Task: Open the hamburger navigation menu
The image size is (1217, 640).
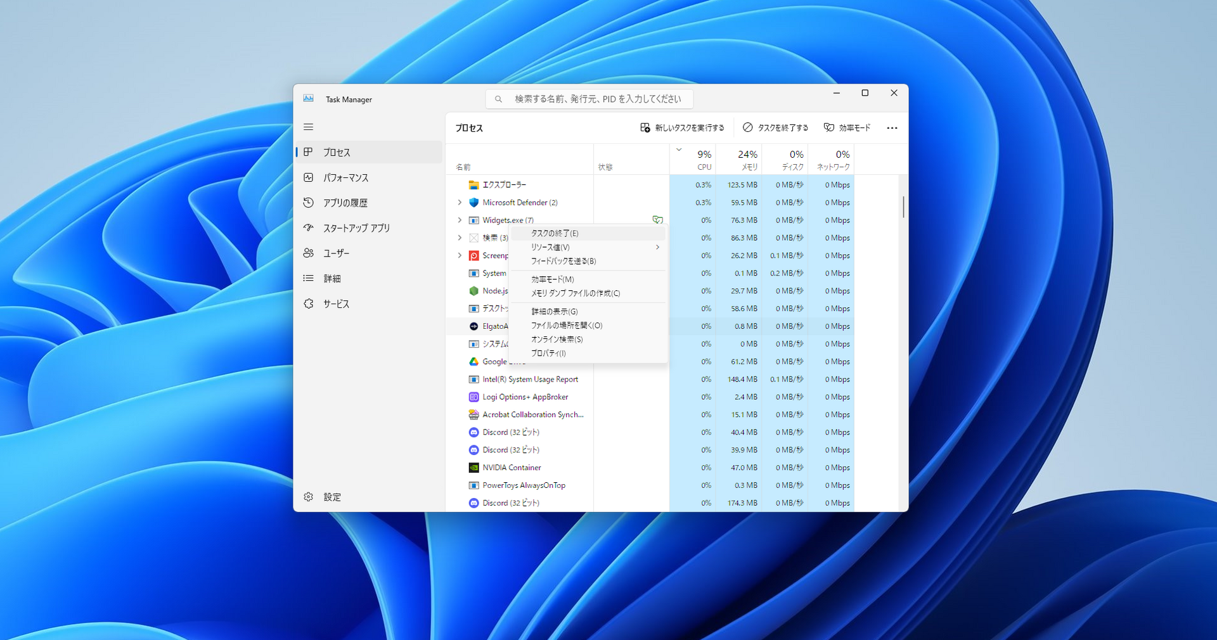Action: tap(308, 127)
